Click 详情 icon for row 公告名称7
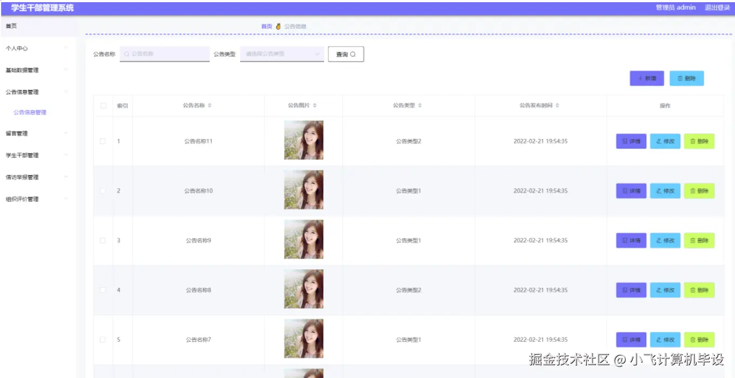The height and width of the screenshot is (378, 735). click(x=625, y=340)
